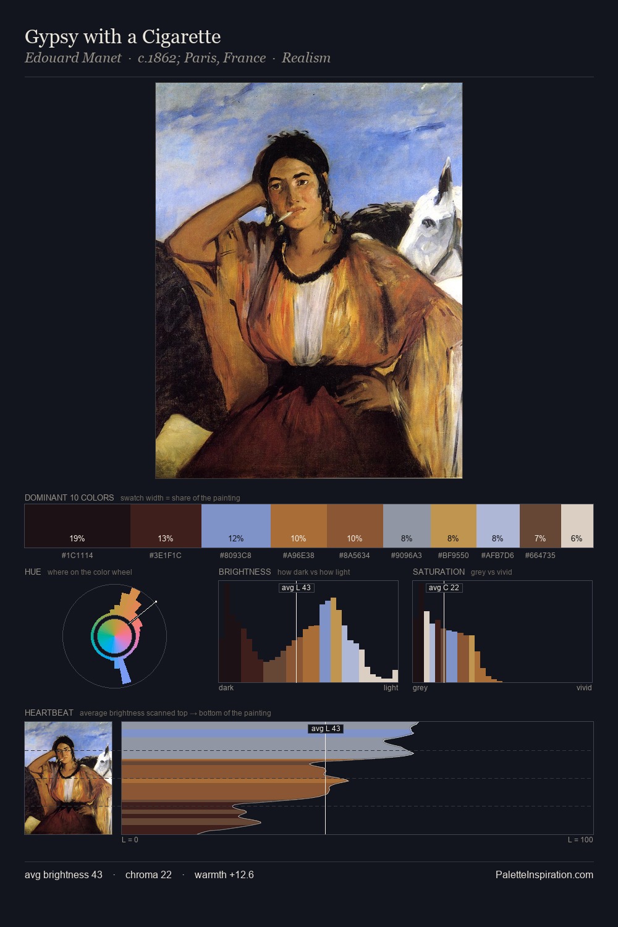This screenshot has width=618, height=927.
Task: Open the large Gypsy with a Cigarette painting
Action: click(309, 281)
